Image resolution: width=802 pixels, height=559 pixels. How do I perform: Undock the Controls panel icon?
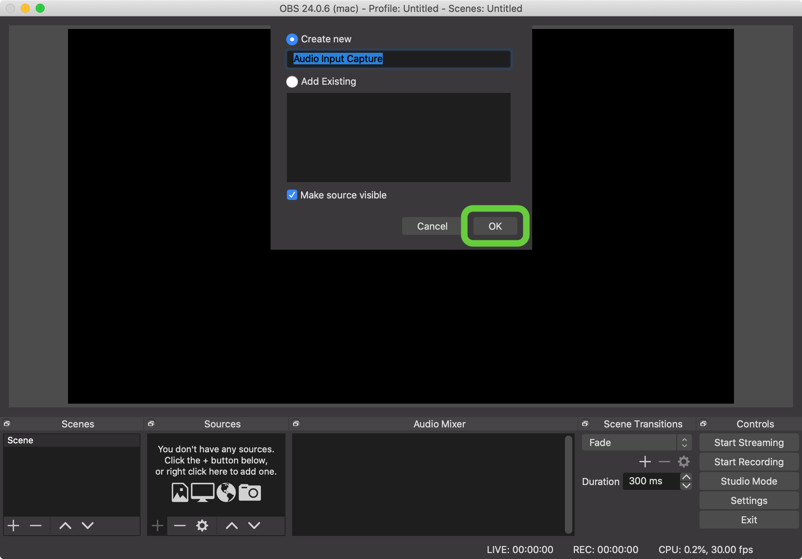click(x=703, y=423)
